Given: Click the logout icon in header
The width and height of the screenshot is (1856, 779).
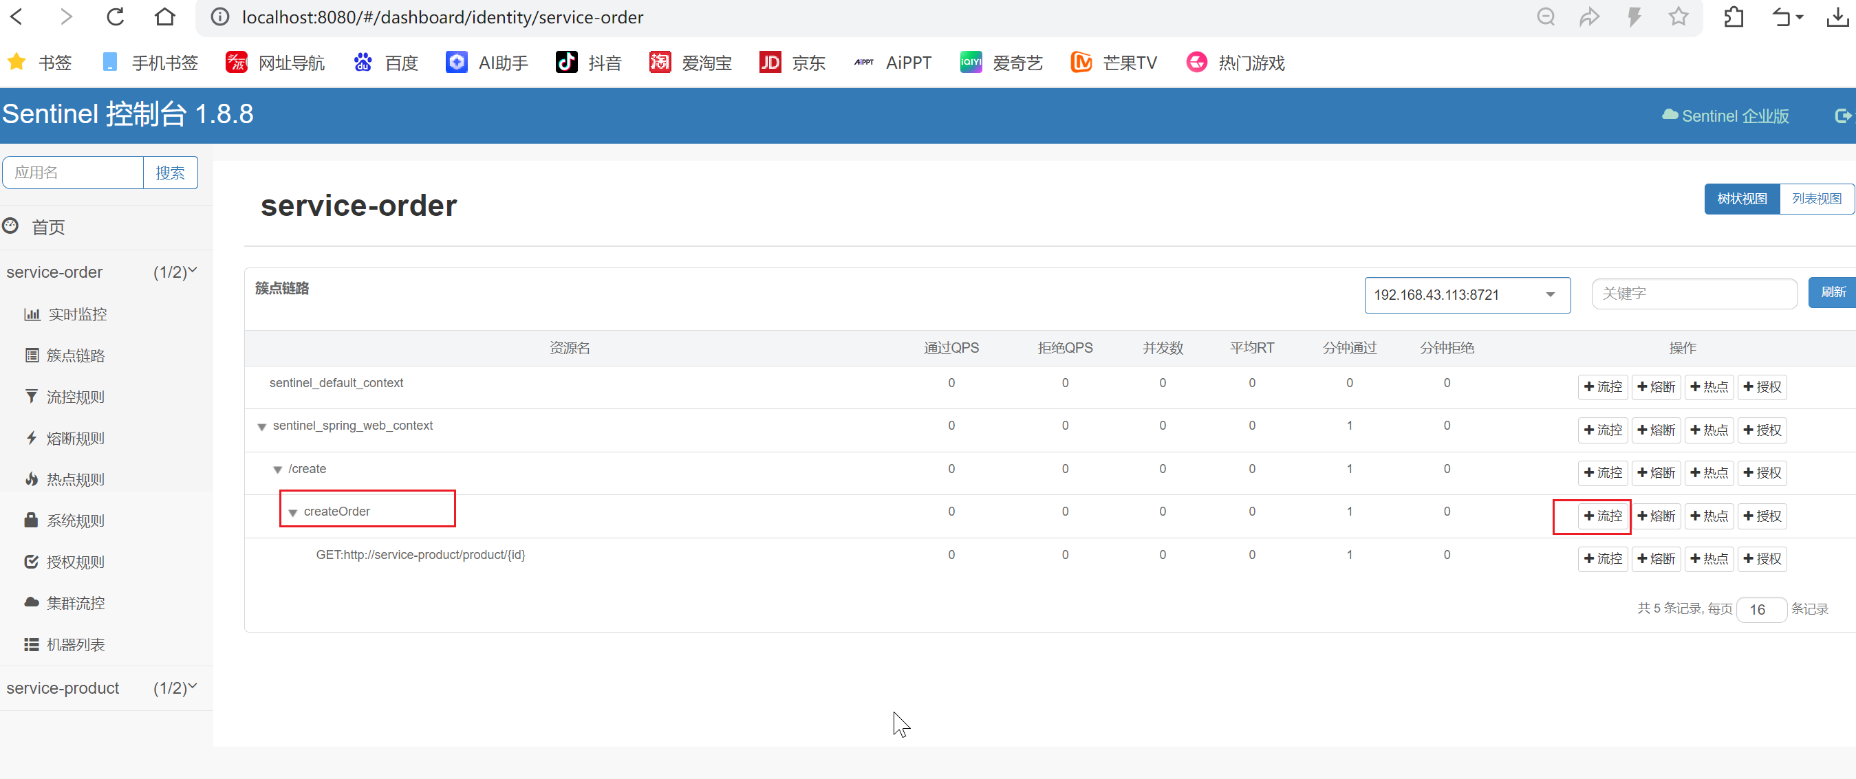Looking at the screenshot, I should pos(1842,116).
